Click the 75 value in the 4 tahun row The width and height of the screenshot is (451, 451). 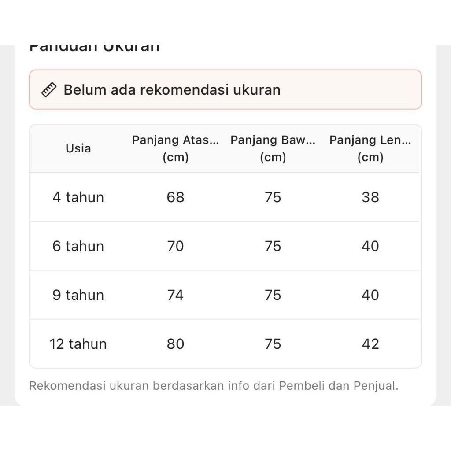(x=273, y=197)
